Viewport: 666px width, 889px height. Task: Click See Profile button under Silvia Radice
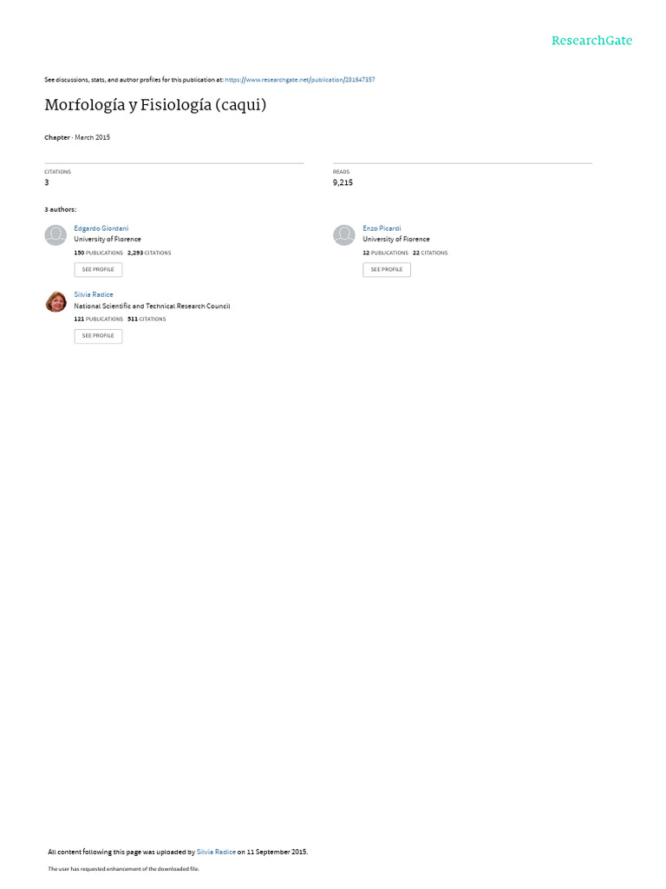98,336
